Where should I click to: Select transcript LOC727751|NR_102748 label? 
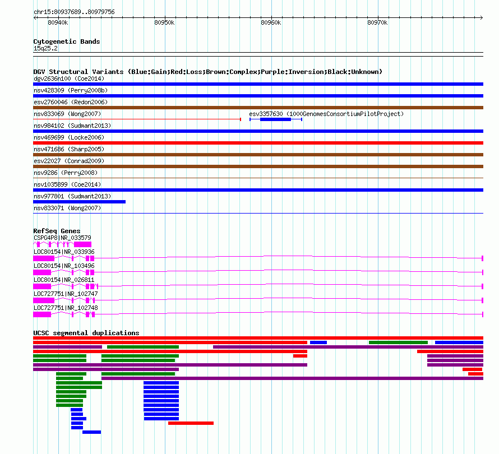[x=66, y=308]
